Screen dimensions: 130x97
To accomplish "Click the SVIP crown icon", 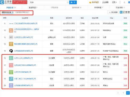I will (x=90, y=2).
